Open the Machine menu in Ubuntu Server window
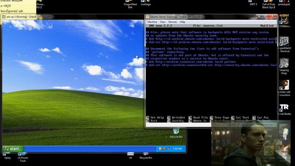 click(x=152, y=22)
